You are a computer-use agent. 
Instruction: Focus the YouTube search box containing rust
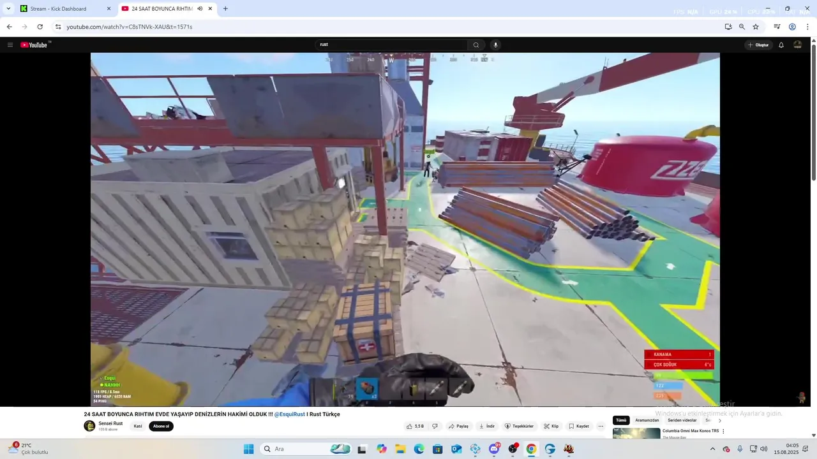(392, 45)
